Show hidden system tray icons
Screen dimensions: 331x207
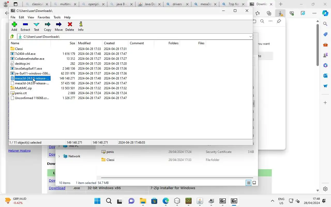click(272, 201)
